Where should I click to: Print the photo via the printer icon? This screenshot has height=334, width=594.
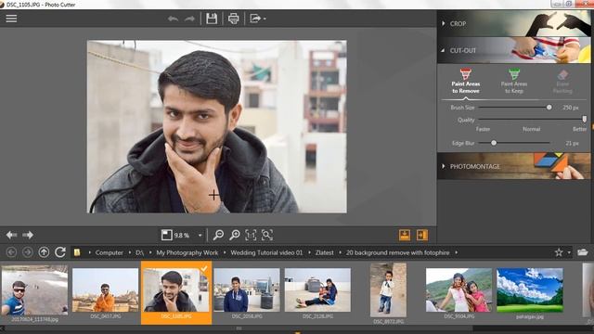(233, 19)
